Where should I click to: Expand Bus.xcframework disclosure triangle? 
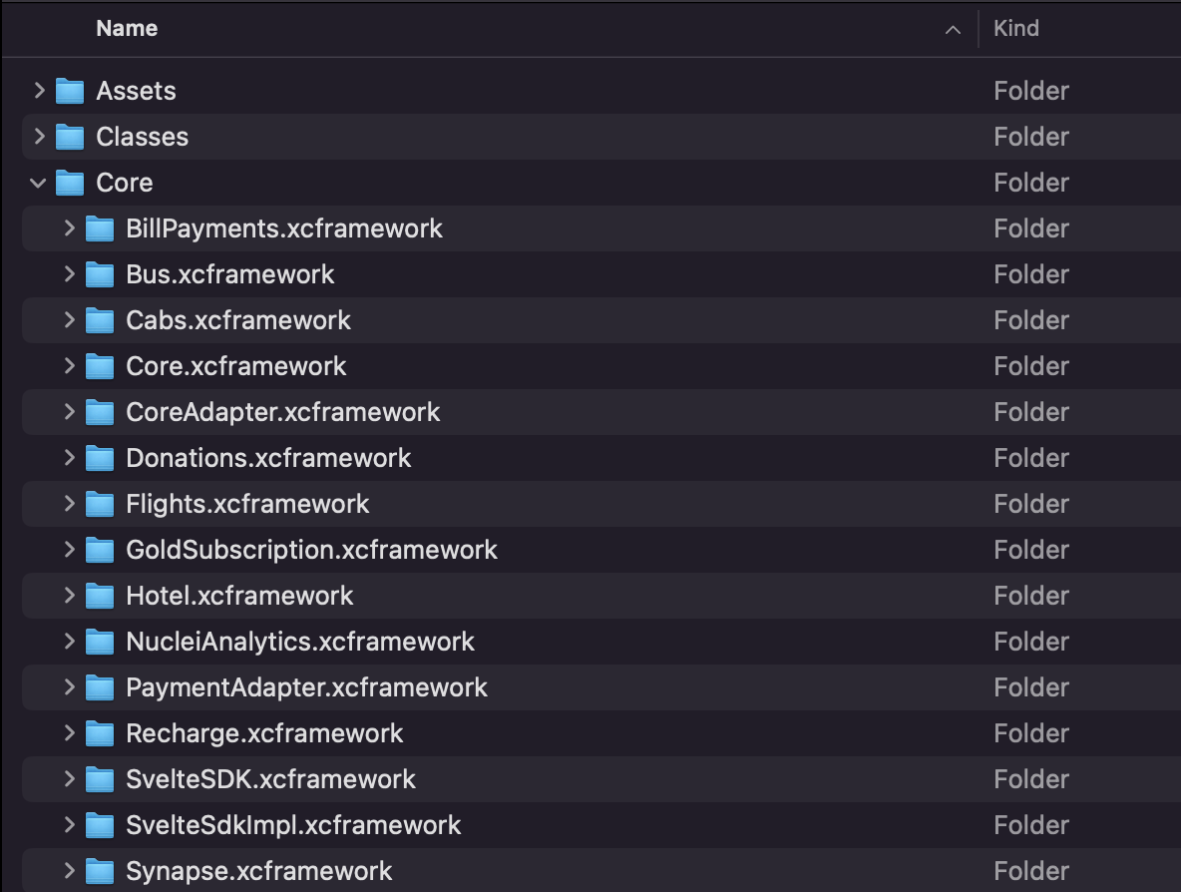pyautogui.click(x=68, y=274)
